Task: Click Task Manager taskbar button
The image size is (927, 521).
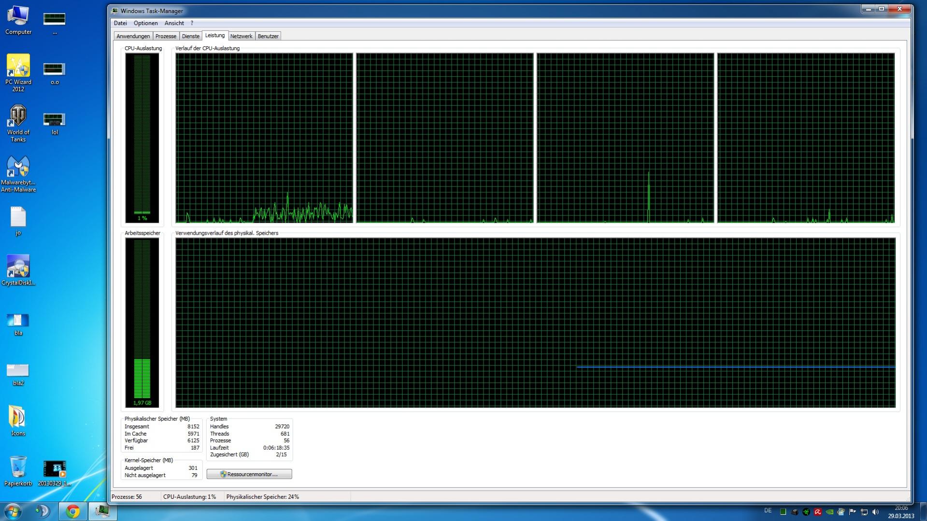Action: (102, 511)
